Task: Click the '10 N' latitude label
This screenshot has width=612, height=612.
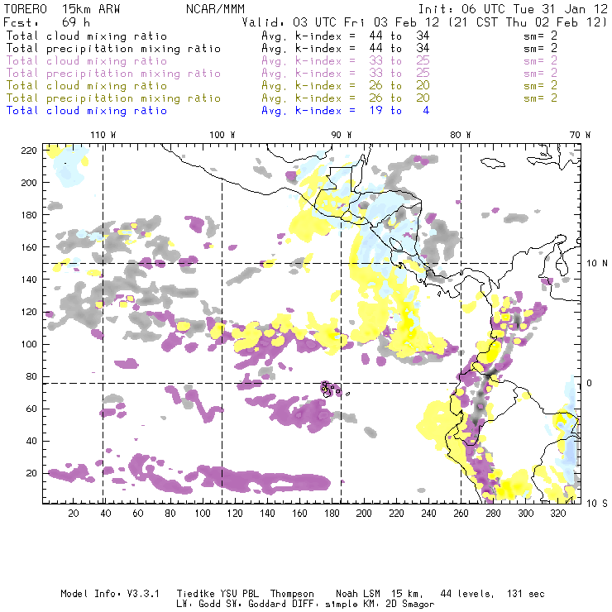Action: (x=597, y=264)
